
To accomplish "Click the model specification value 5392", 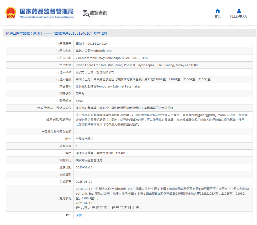I will point(79,101).
